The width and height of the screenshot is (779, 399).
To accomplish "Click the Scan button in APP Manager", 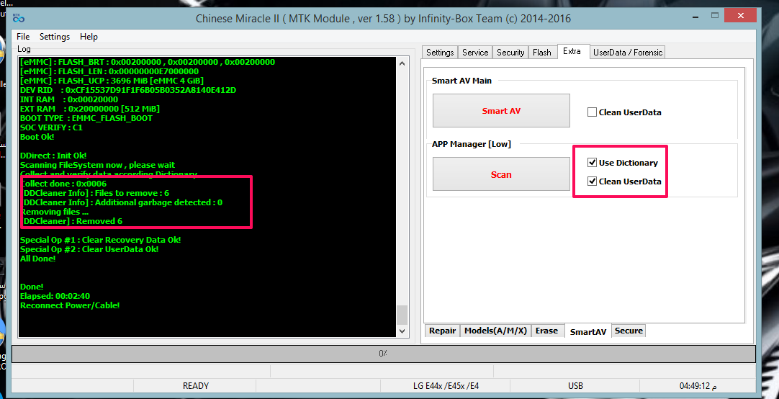I will click(x=501, y=174).
